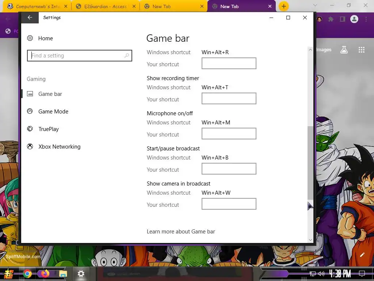Click Settings gear on the taskbar

[x=81, y=274]
